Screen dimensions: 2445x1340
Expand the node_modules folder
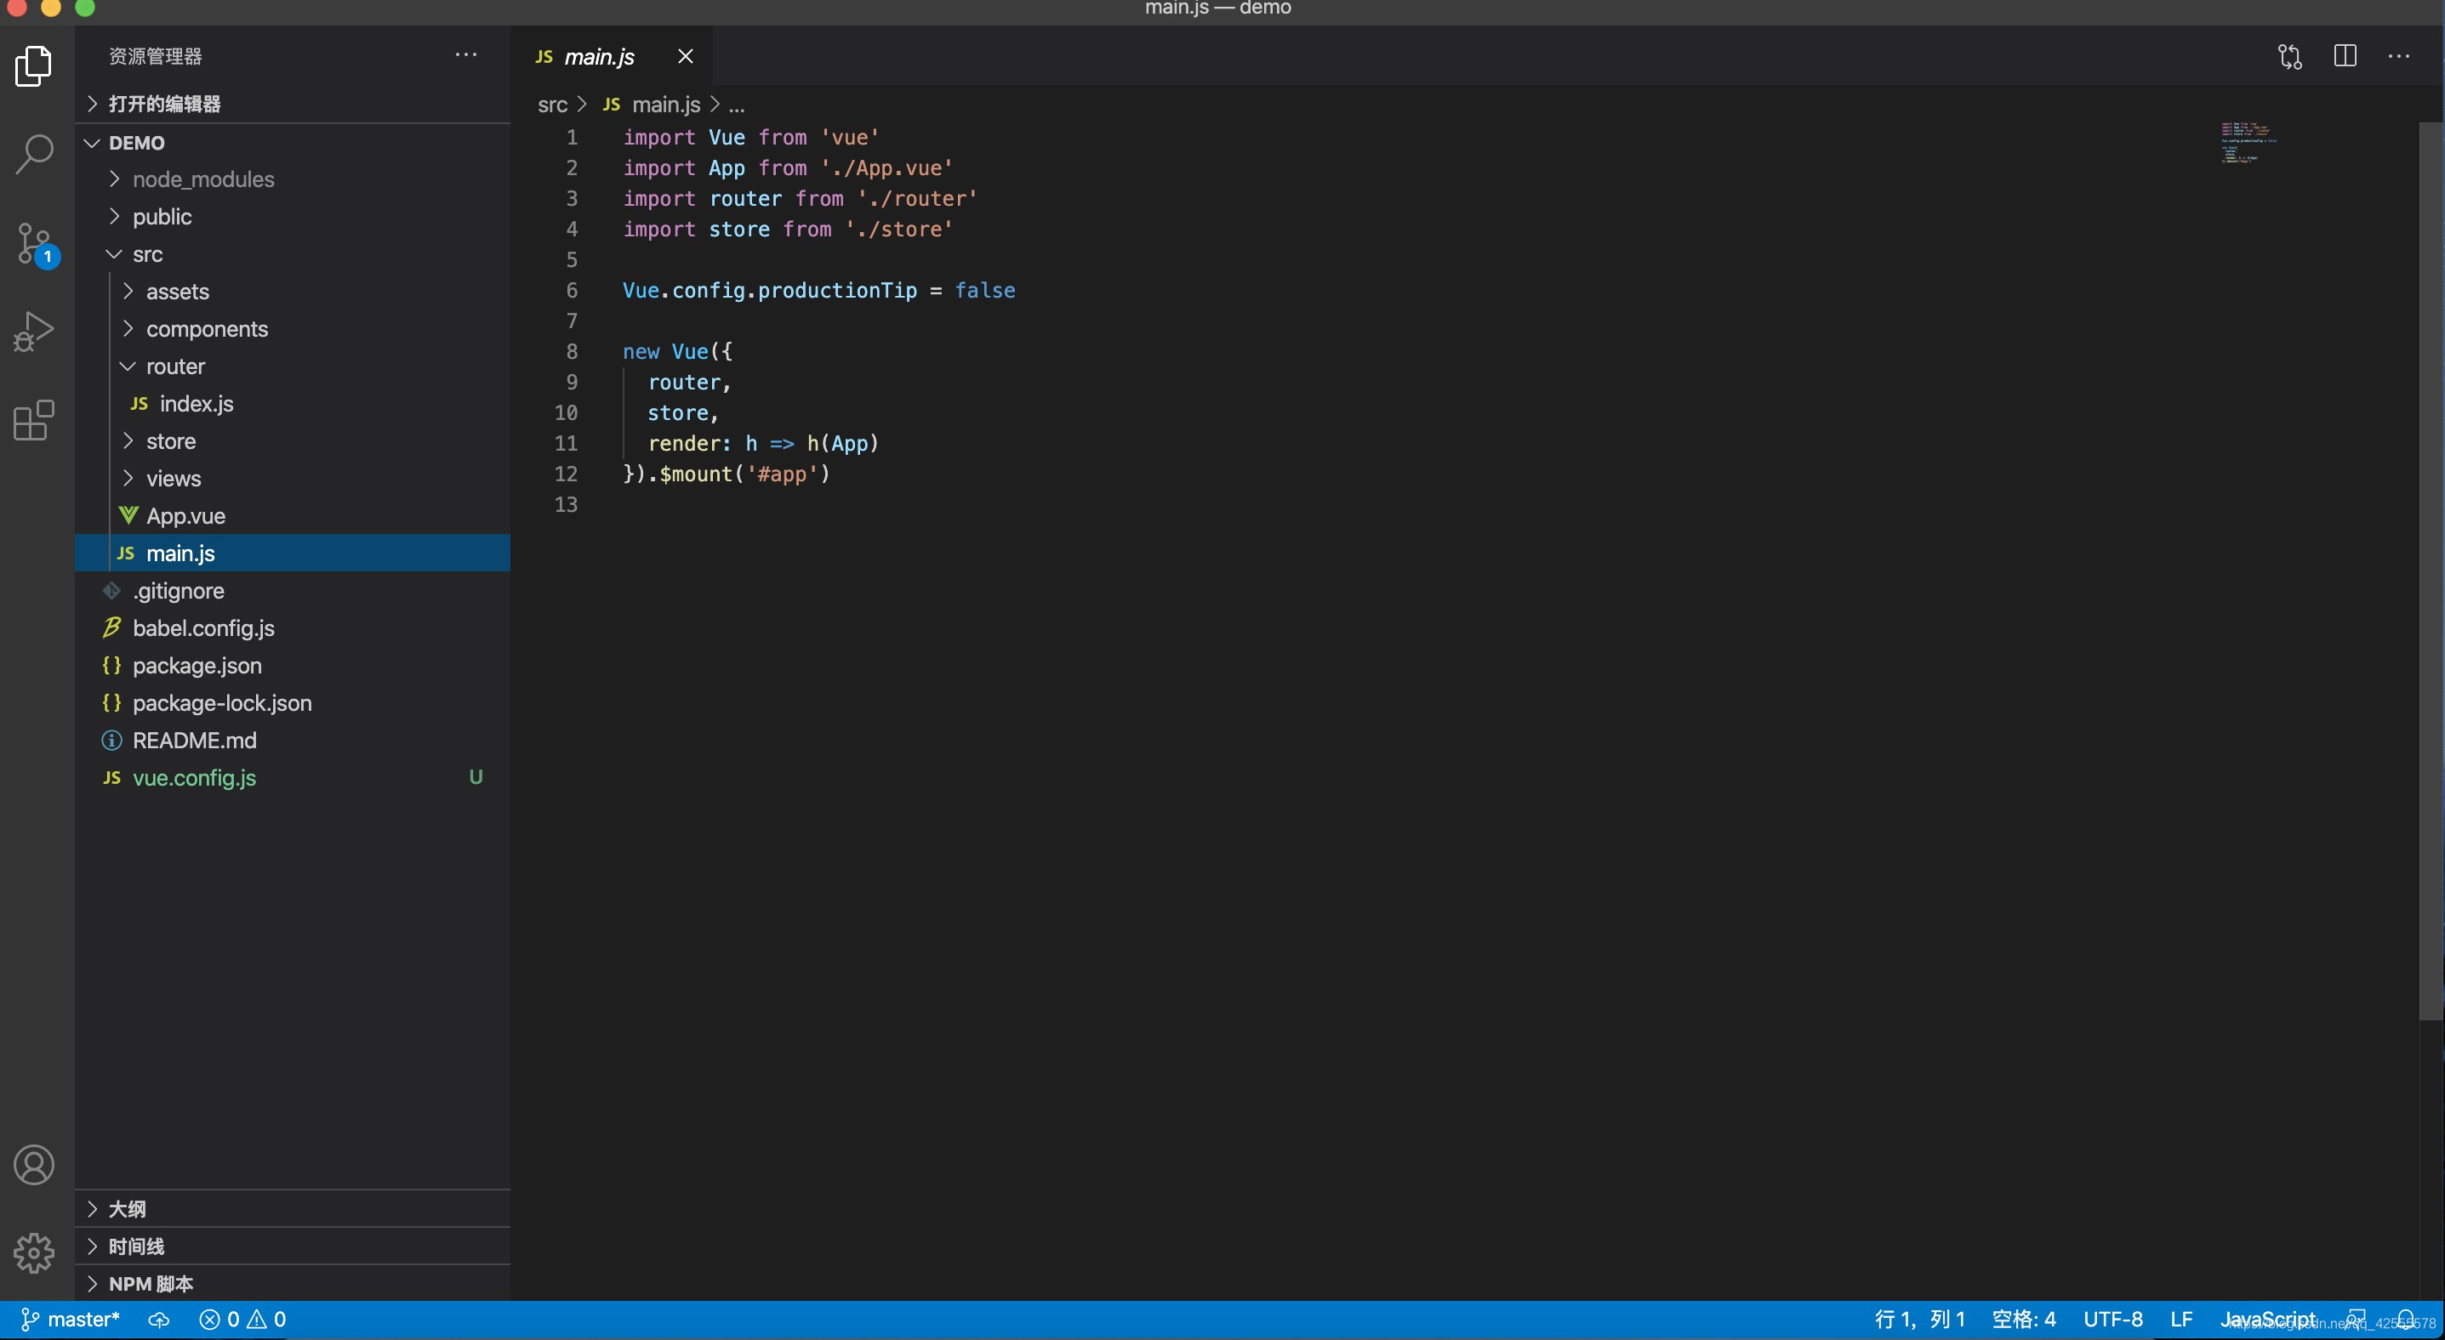click(293, 179)
